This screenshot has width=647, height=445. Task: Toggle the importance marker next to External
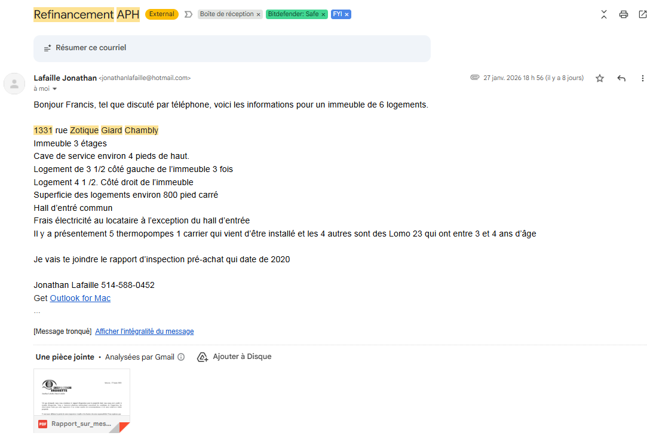pos(188,14)
